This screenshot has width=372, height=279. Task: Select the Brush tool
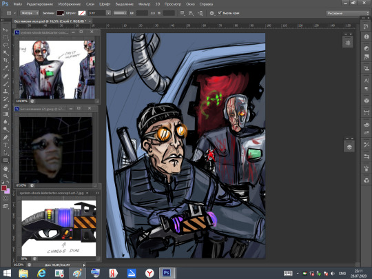coord(6,83)
